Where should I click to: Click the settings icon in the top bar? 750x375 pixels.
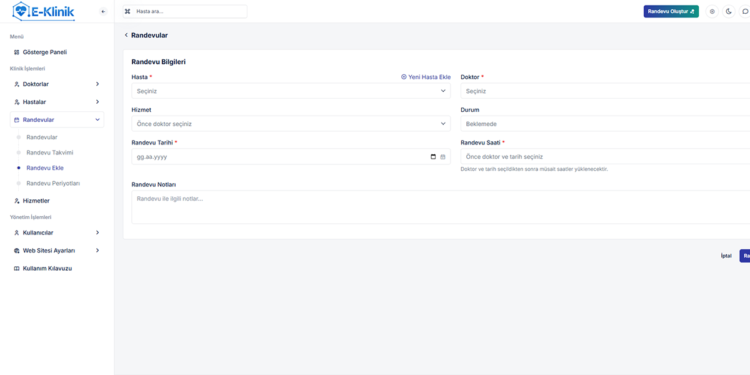point(712,11)
